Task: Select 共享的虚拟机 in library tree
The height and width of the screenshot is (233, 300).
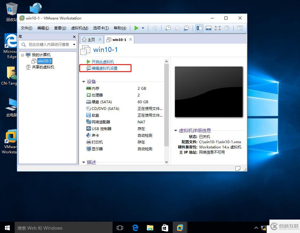Action: (43, 67)
